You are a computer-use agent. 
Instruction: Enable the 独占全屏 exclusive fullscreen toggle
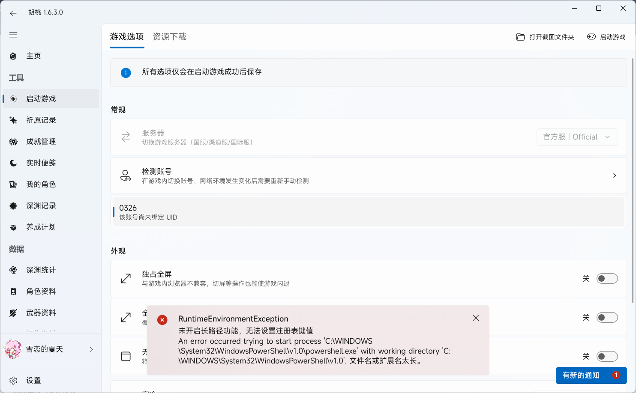coord(607,278)
